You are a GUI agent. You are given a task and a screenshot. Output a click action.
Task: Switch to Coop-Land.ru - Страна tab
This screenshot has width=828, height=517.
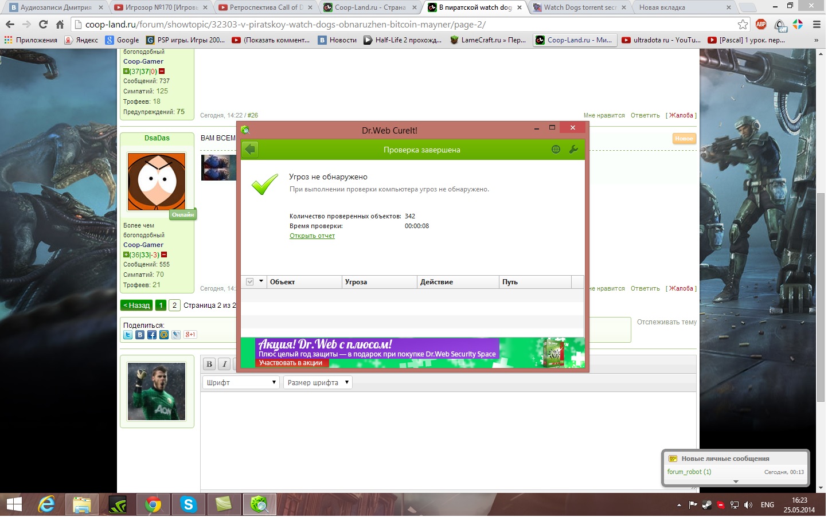(x=370, y=7)
